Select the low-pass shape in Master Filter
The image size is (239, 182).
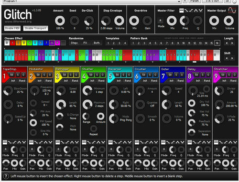coord(186,11)
